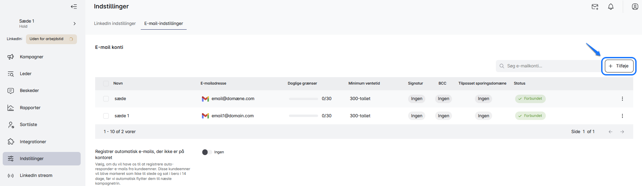
Task: Go to Rapporter in the sidebar
Action: click(30, 108)
